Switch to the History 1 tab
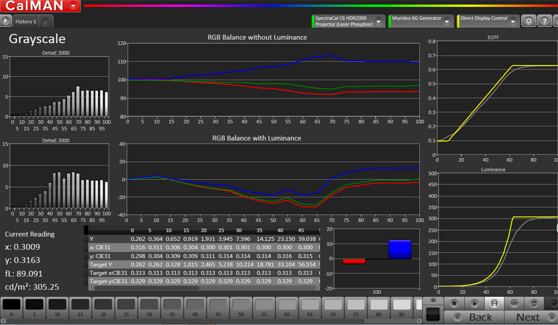558x325 pixels. (26, 22)
